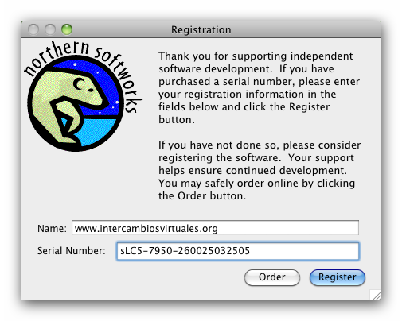Image resolution: width=402 pixels, height=321 pixels.
Task: Click the green zoom window button
Action: 67,29
